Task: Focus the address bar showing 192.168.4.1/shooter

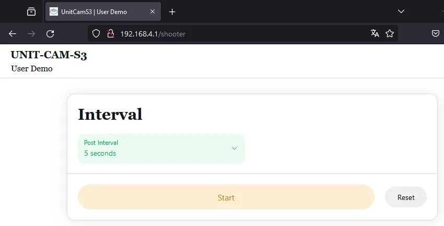Action: pyautogui.click(x=235, y=34)
